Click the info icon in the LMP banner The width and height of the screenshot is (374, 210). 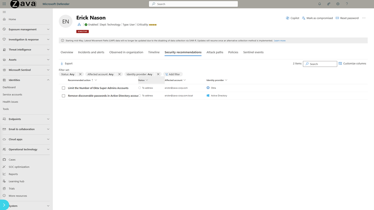(x=63, y=40)
